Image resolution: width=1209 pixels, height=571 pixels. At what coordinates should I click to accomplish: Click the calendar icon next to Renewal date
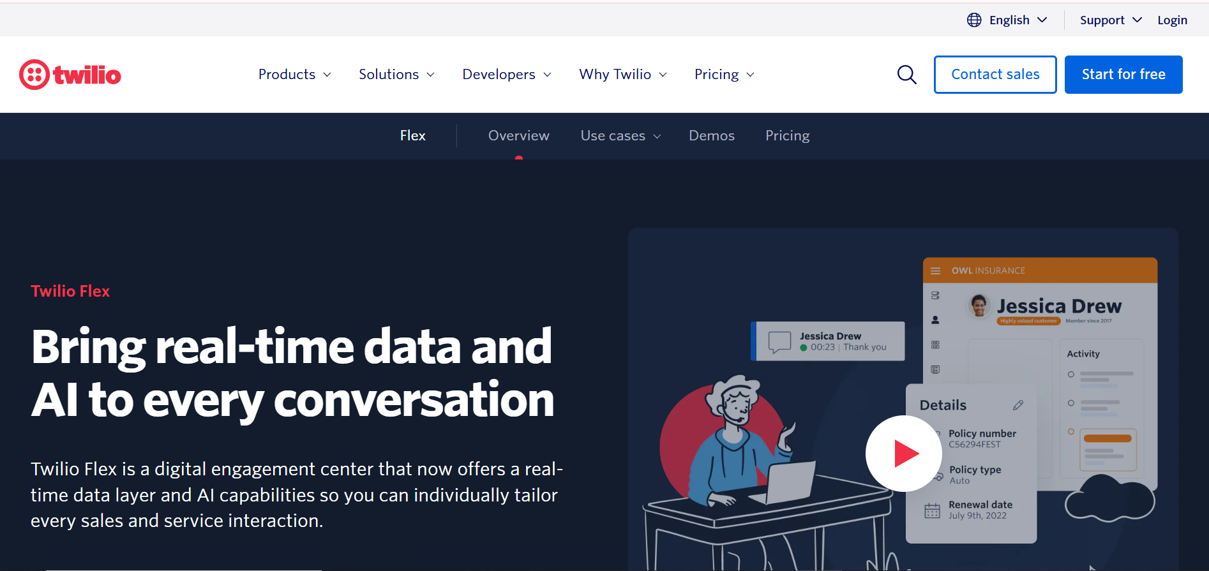point(933,510)
